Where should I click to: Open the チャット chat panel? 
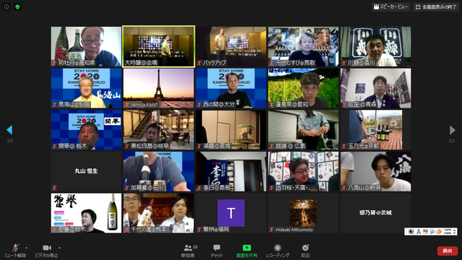pyautogui.click(x=217, y=251)
